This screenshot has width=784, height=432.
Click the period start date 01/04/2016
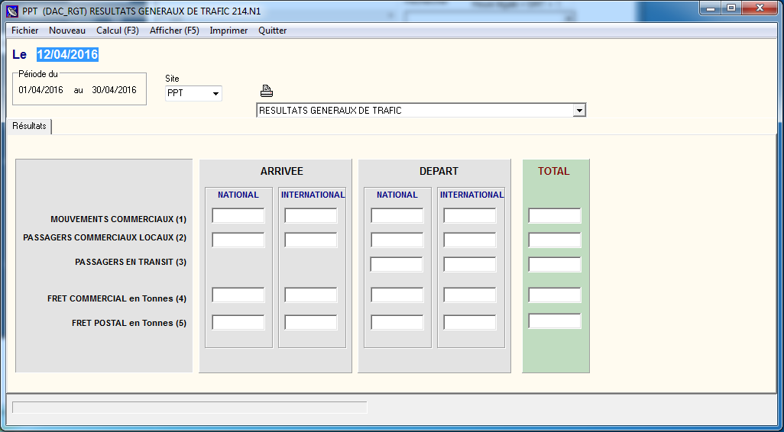pyautogui.click(x=40, y=90)
